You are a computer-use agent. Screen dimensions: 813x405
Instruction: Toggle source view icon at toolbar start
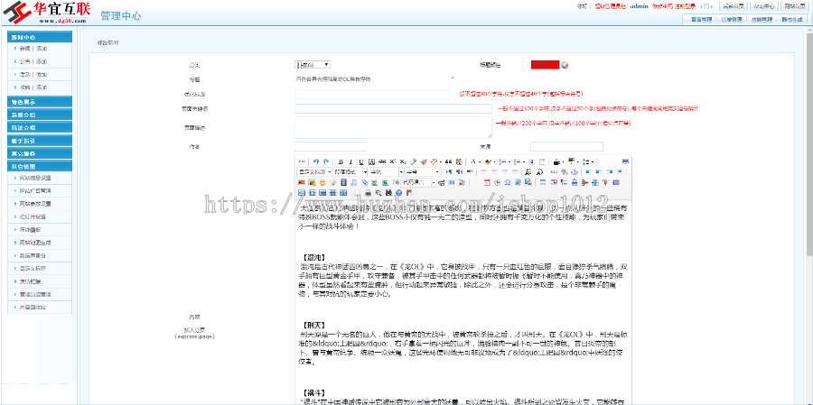pyautogui.click(x=302, y=161)
